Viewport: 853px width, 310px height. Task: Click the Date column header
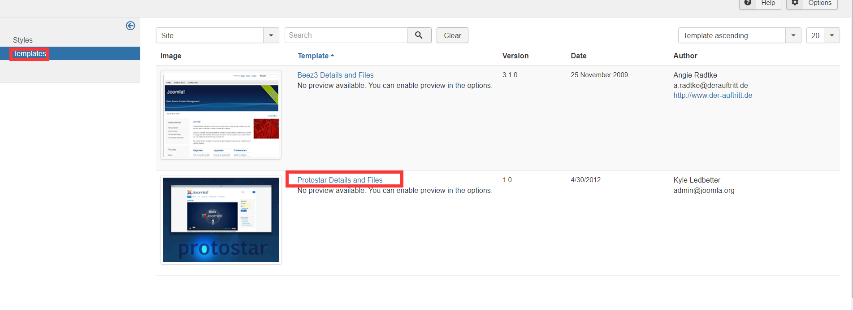point(579,56)
